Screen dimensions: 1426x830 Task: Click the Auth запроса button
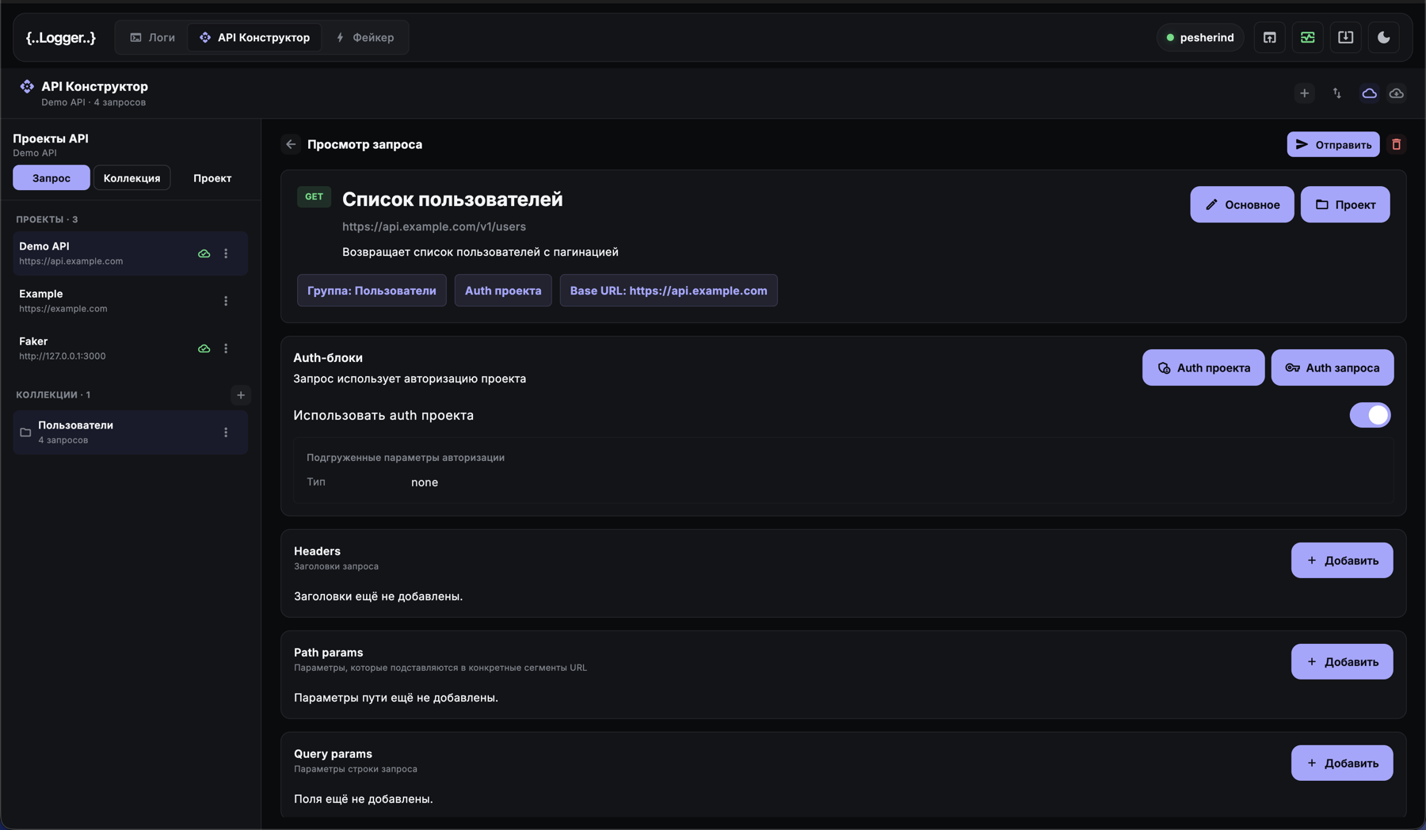click(1333, 367)
